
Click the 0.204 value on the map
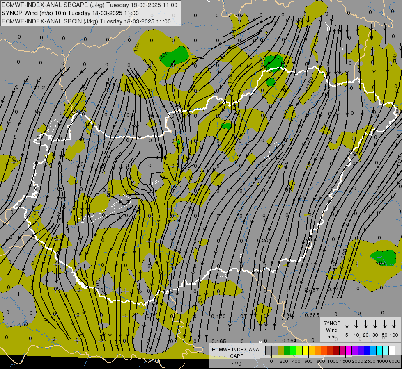click(x=264, y=240)
